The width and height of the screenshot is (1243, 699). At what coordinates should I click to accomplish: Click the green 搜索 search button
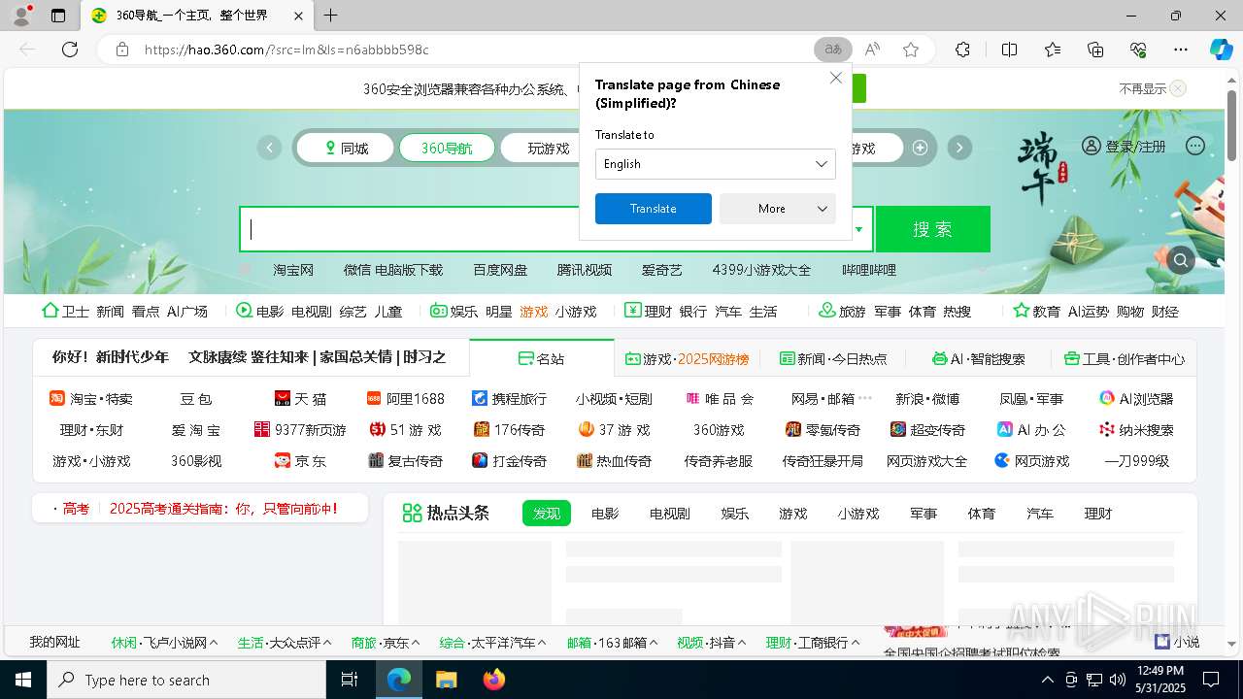click(x=932, y=229)
